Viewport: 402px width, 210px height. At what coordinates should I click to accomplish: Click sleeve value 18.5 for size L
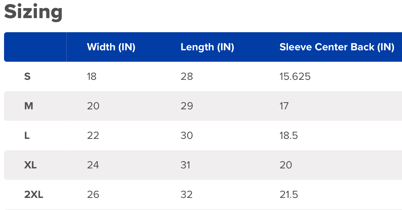pyautogui.click(x=289, y=136)
